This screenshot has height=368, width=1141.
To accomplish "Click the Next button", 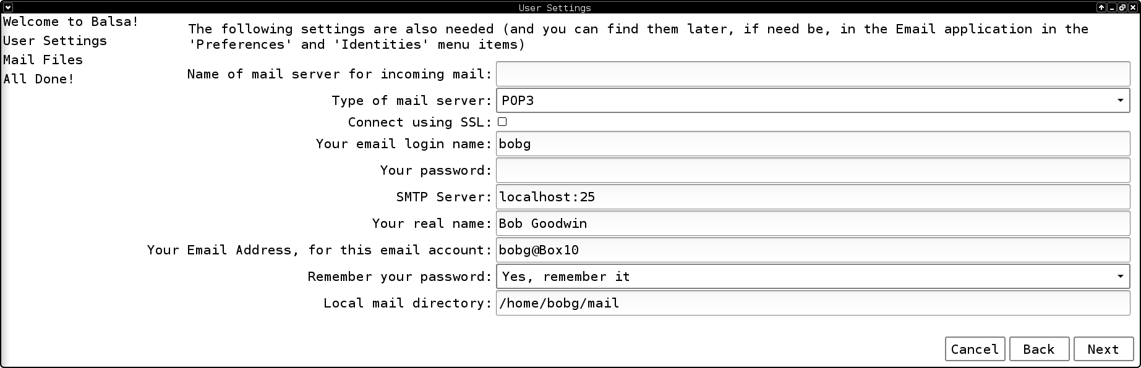I will click(x=1103, y=349).
